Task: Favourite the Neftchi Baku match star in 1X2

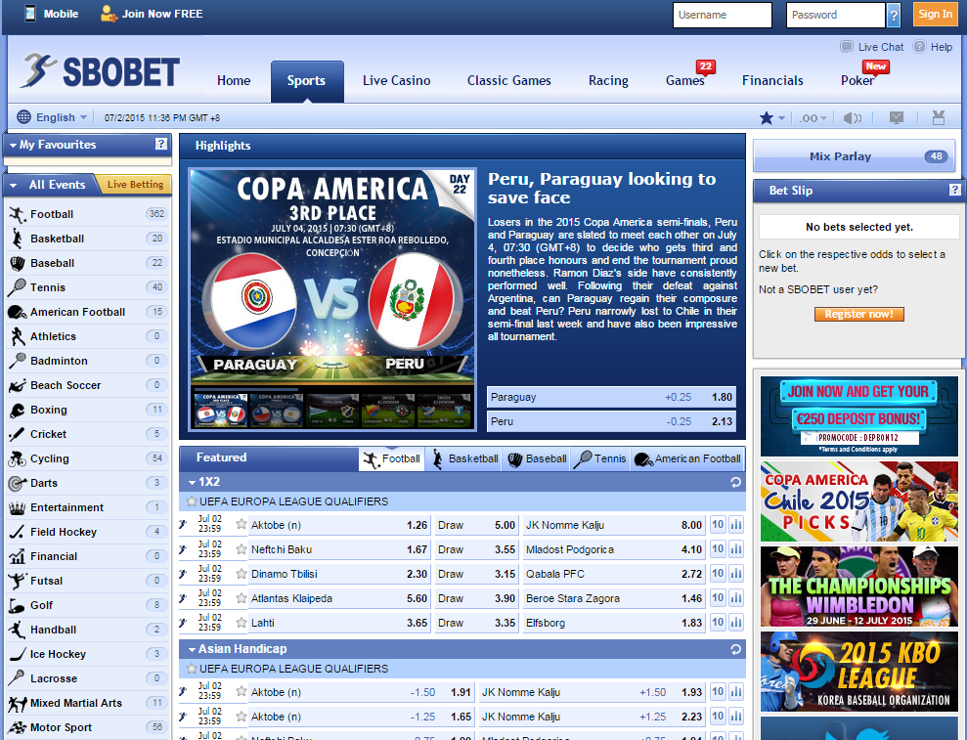Action: point(242,549)
